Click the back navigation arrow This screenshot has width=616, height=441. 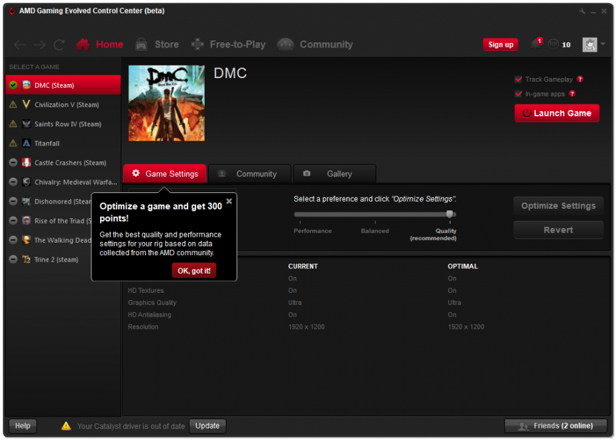[20, 45]
